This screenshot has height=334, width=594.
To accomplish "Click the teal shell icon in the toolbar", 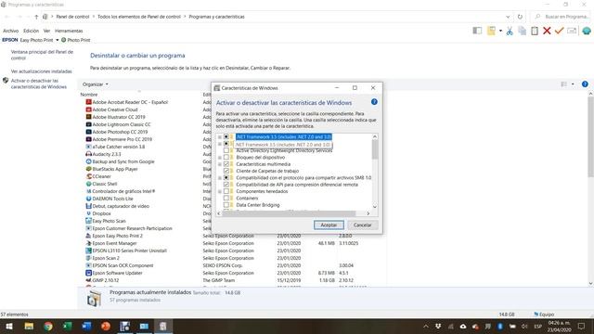I will [587, 31].
